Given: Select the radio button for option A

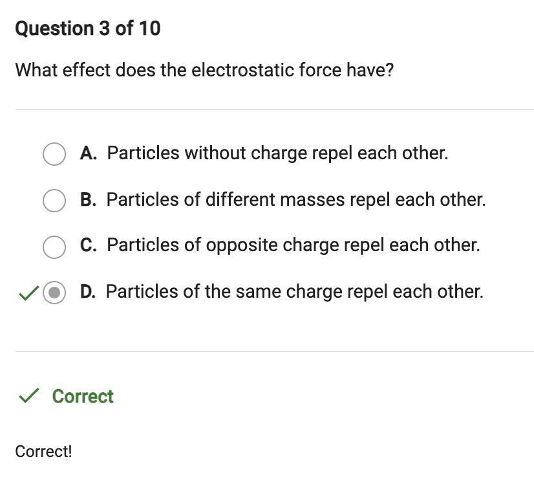Looking at the screenshot, I should pyautogui.click(x=54, y=154).
